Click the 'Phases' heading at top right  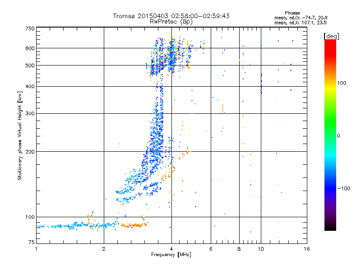tap(292, 13)
